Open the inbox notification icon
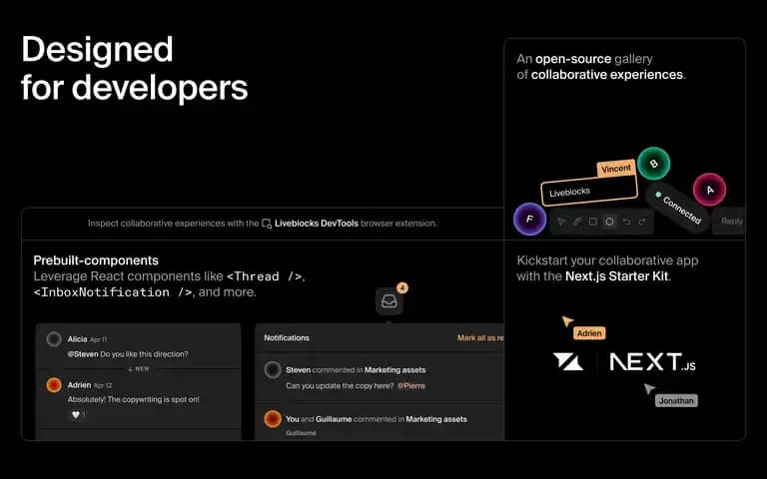The image size is (767, 479). 389,301
